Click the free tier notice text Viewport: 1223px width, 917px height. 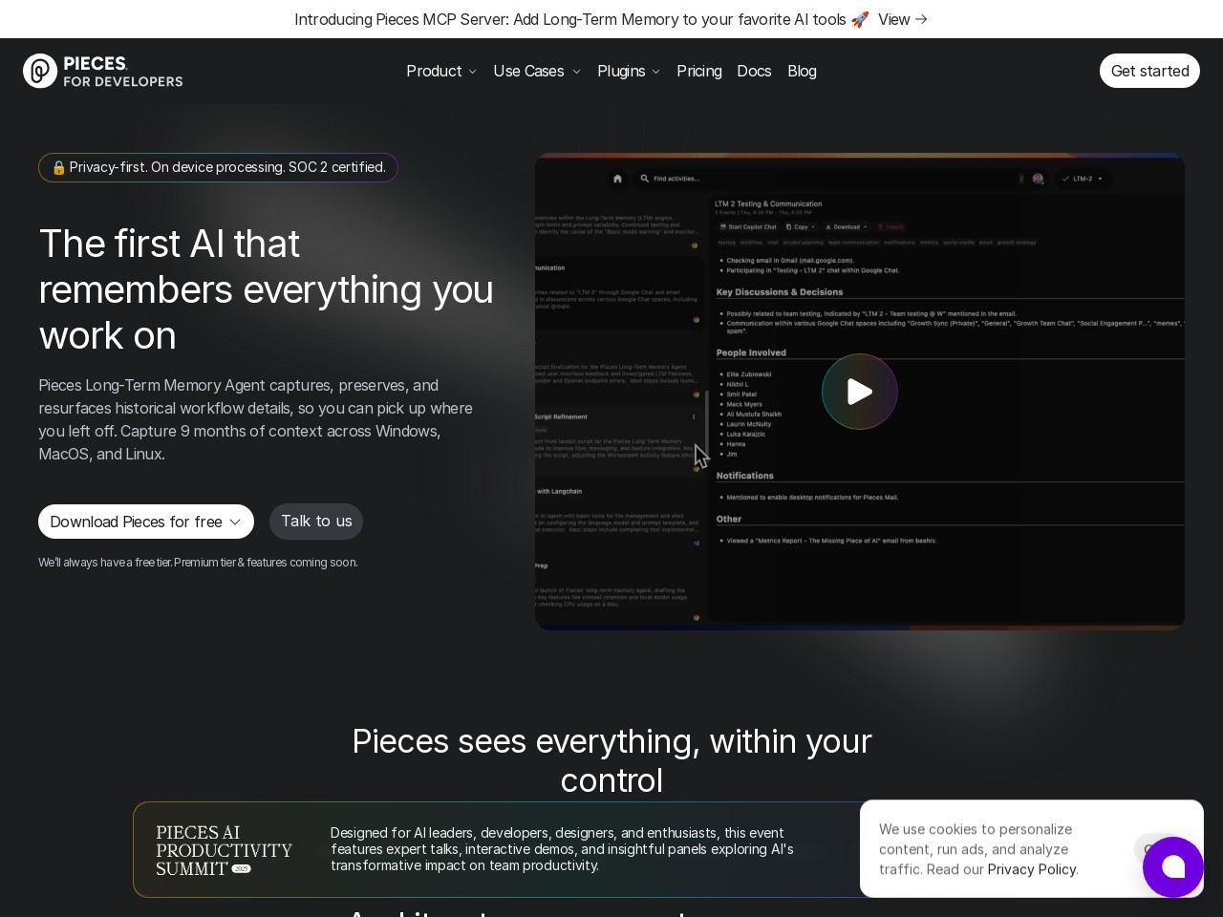click(198, 563)
